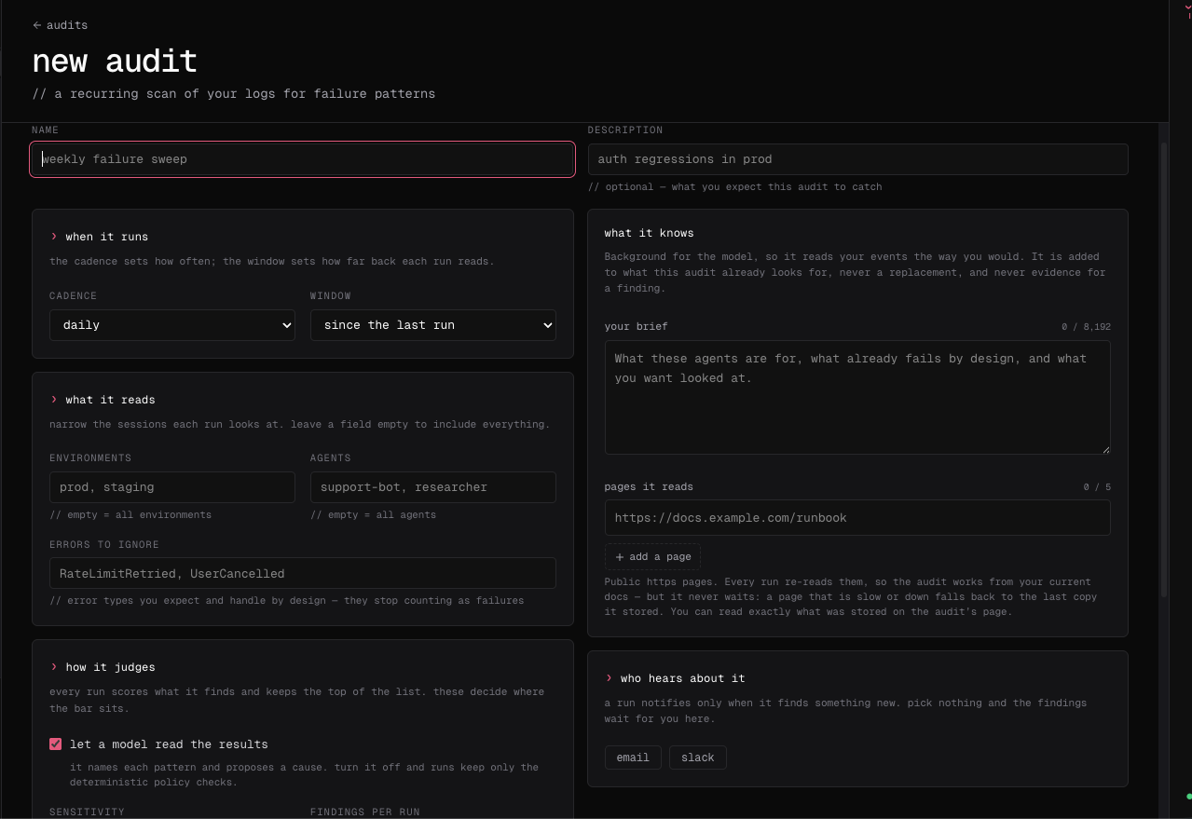Collapse the "what it reads" section chevron

point(54,400)
